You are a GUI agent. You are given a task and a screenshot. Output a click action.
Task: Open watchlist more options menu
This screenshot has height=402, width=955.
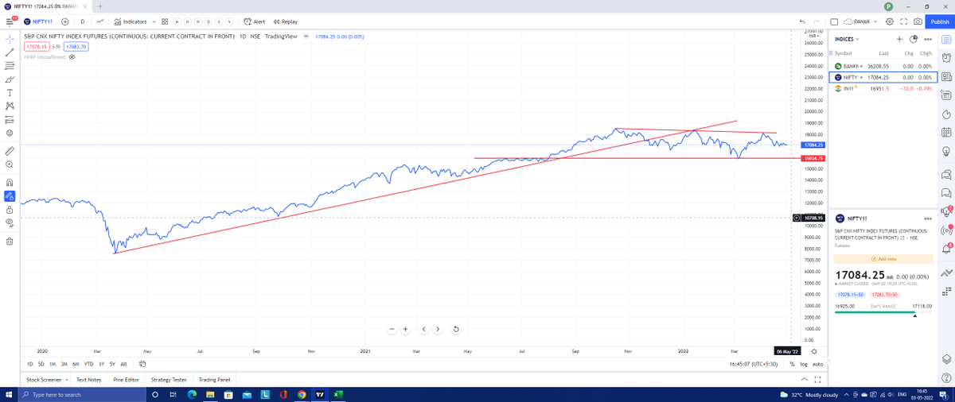(x=928, y=39)
